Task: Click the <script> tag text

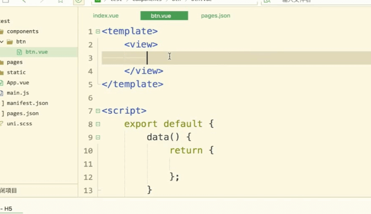Action: (x=124, y=111)
